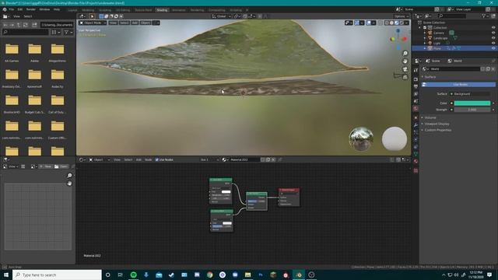Select rendered shading mode sphere
This screenshot has width=498, height=280.
pos(402,23)
